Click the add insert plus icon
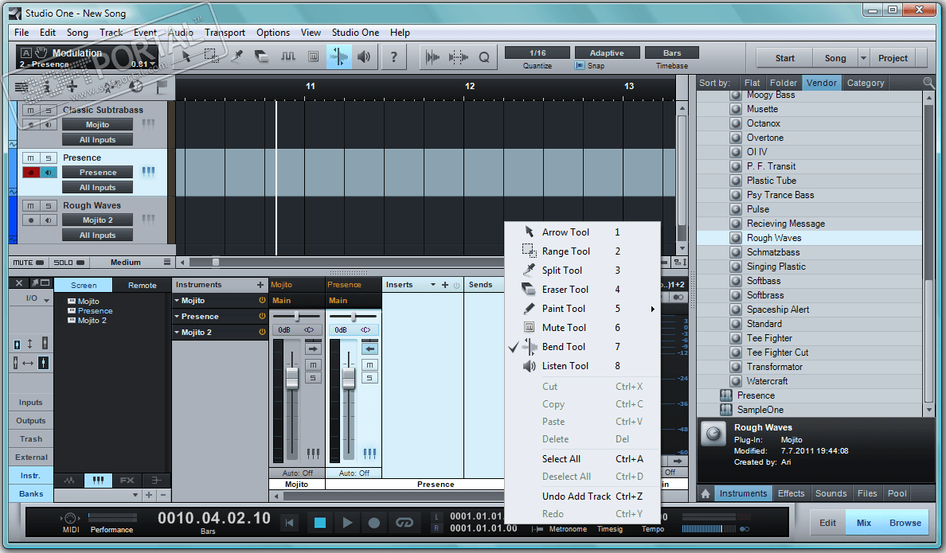The height and width of the screenshot is (553, 946). [x=444, y=285]
